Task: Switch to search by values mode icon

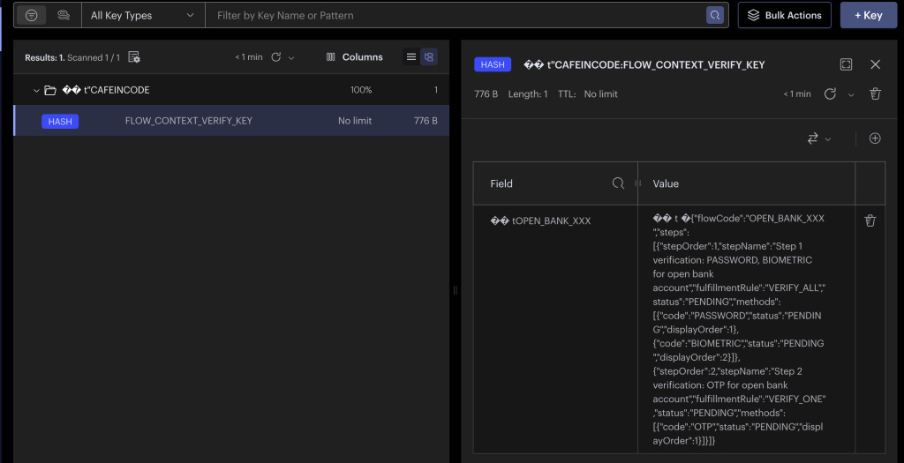Action: [x=64, y=16]
